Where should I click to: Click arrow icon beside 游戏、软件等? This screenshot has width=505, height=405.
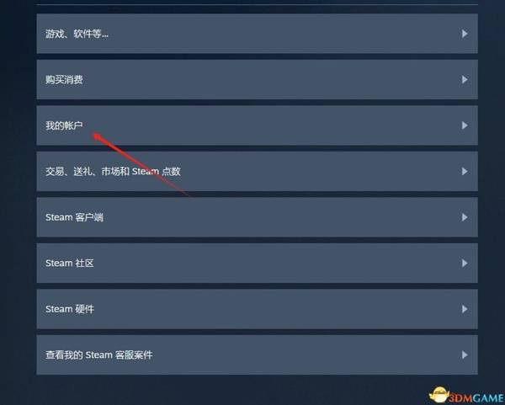click(465, 34)
